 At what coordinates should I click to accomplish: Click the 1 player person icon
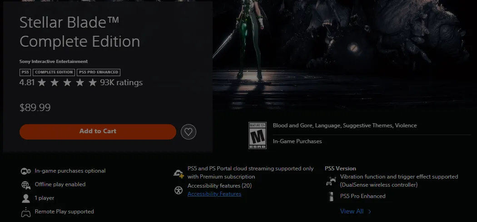[x=26, y=198]
